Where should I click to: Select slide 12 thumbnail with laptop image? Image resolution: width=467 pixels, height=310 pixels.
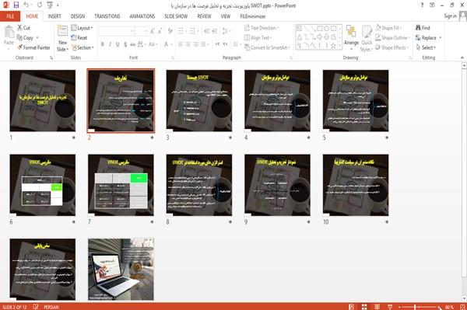click(121, 269)
